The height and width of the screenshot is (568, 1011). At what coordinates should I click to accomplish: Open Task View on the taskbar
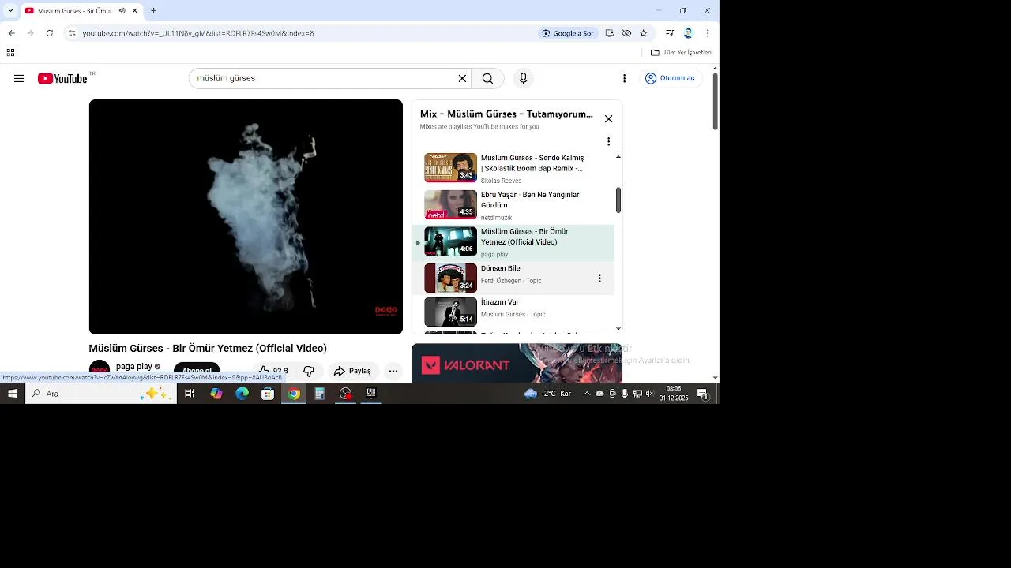click(x=190, y=394)
